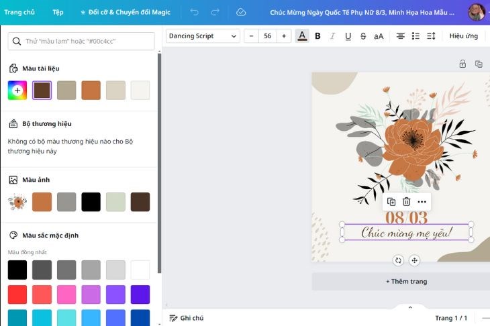Open the line spacing icon
Image resolution: width=490 pixels, height=326 pixels.
click(x=432, y=36)
